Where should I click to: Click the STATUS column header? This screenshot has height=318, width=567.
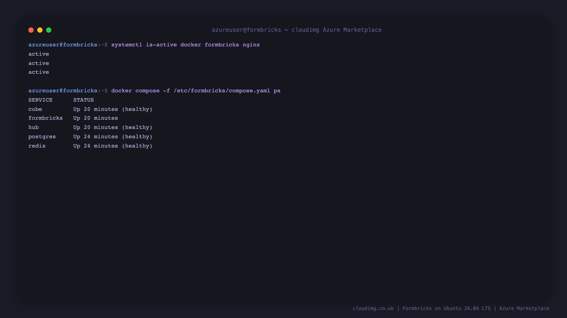[83, 100]
